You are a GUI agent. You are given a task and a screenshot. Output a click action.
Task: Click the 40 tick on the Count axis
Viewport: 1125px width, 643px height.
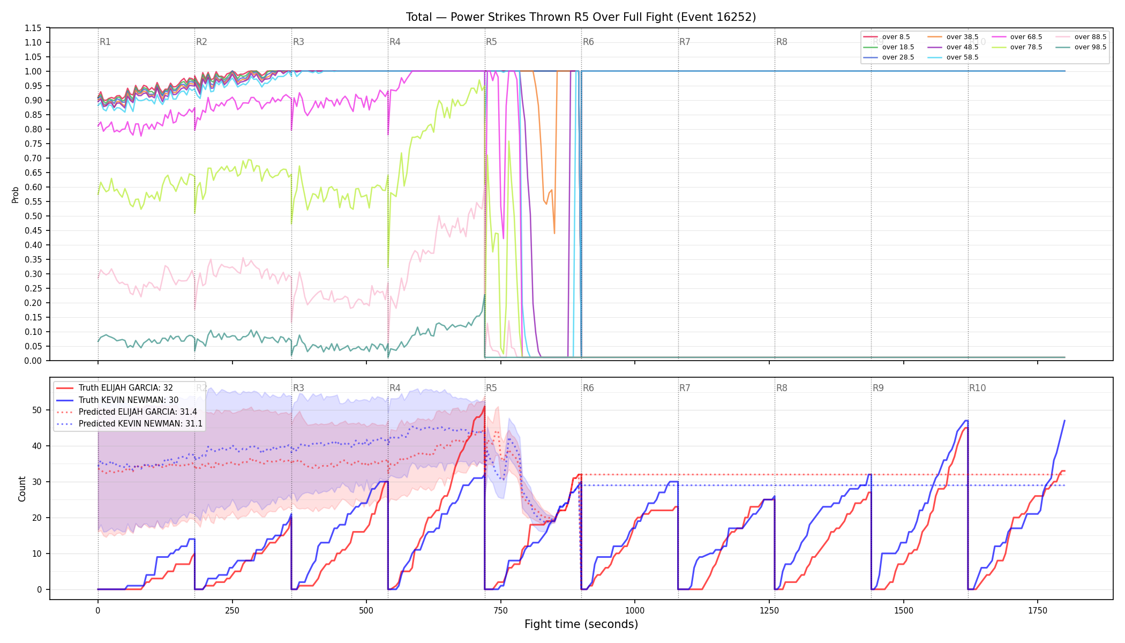point(37,446)
